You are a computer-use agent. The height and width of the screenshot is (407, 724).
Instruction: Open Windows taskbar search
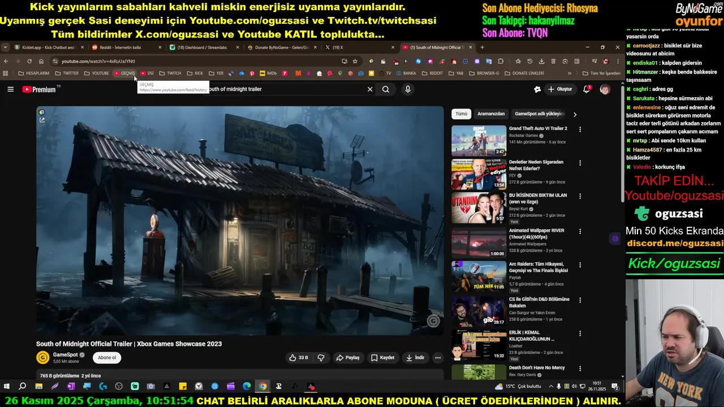[23, 387]
